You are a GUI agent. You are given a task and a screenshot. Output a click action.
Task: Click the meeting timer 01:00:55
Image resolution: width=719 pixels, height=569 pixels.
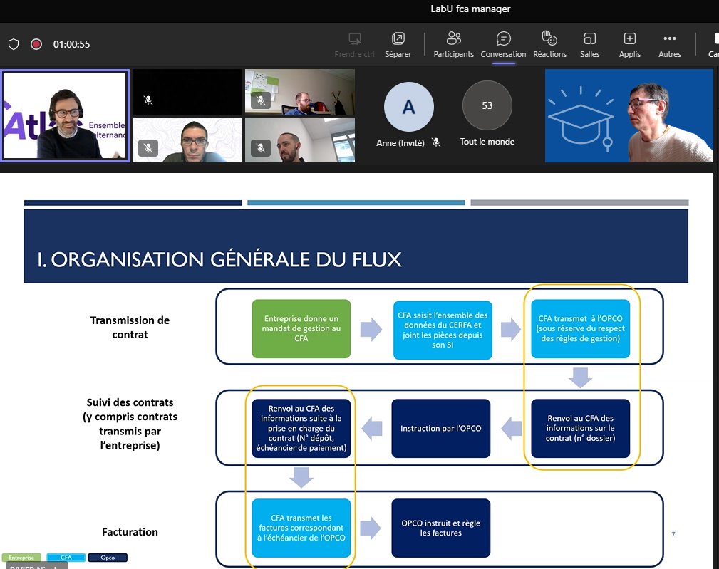tap(71, 44)
